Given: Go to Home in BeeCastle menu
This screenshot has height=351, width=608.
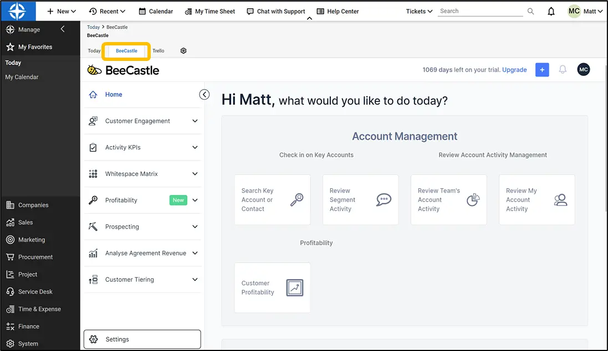Looking at the screenshot, I should pyautogui.click(x=114, y=95).
